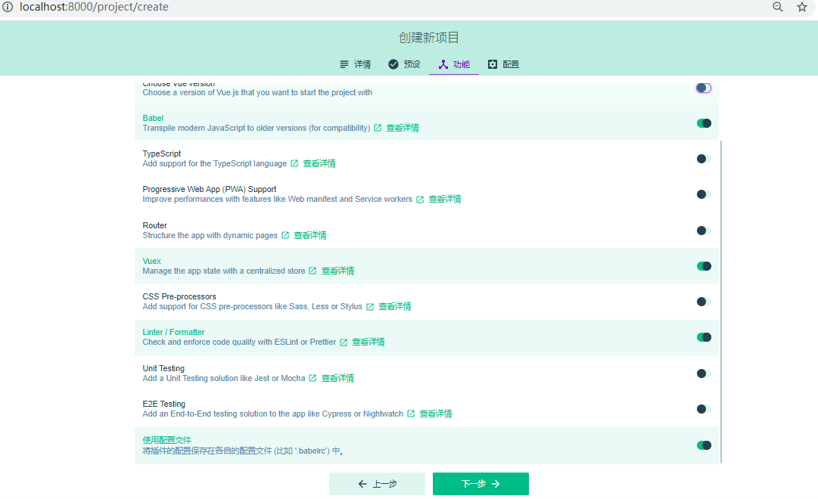Image resolution: width=818 pixels, height=499 pixels.
Task: Click the Unit Testing title
Action: click(x=163, y=369)
